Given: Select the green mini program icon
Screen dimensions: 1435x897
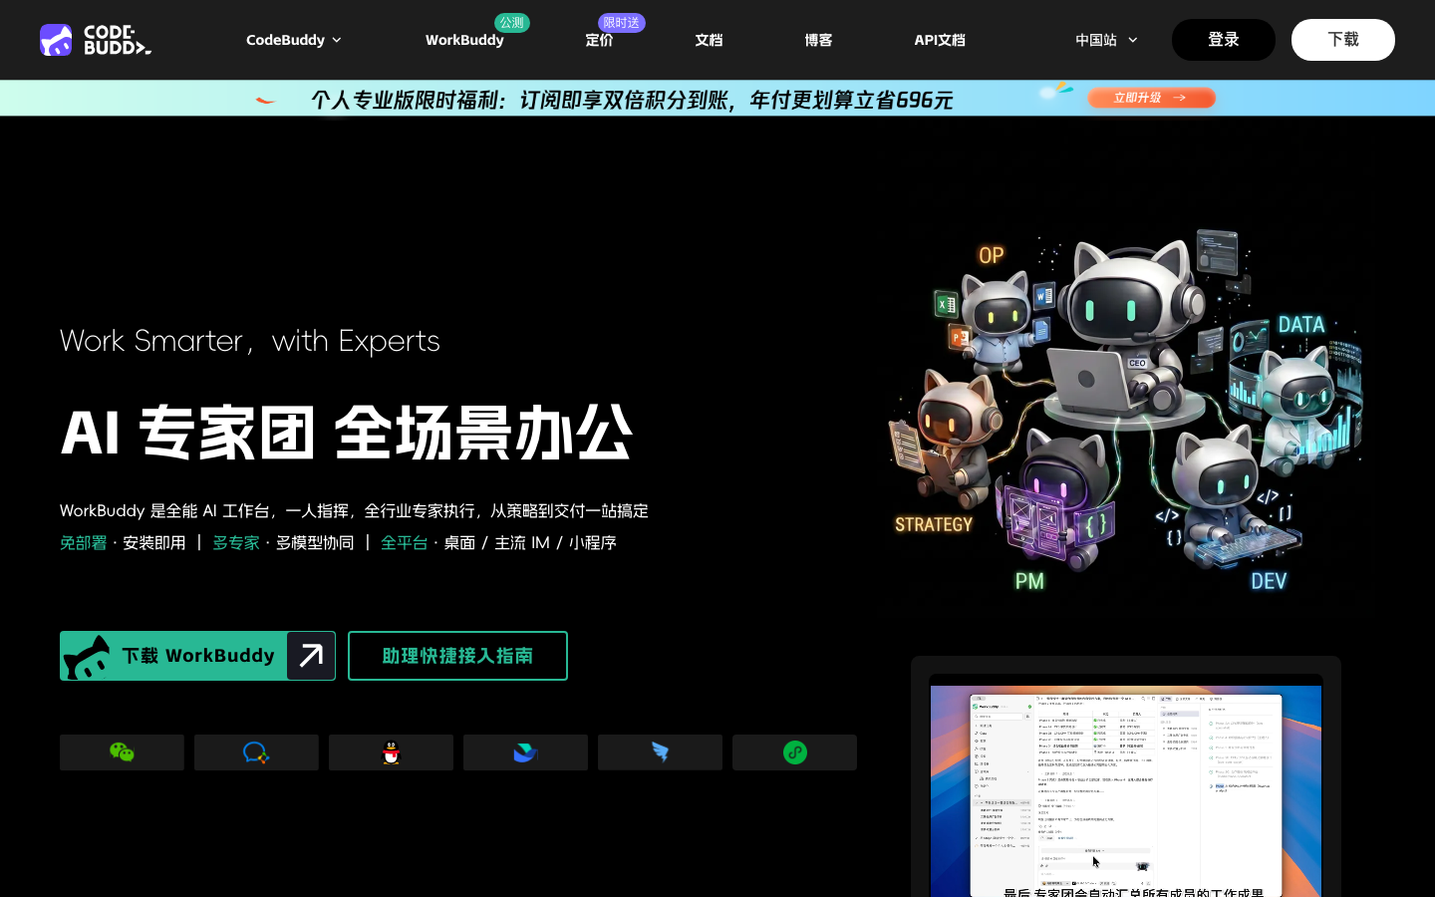Looking at the screenshot, I should pyautogui.click(x=794, y=752).
